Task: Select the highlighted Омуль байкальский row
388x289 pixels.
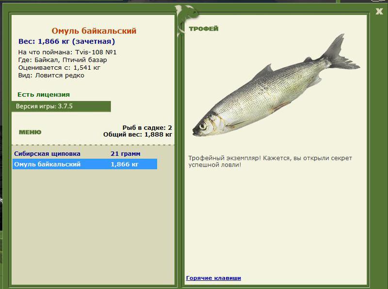Action: 84,164
